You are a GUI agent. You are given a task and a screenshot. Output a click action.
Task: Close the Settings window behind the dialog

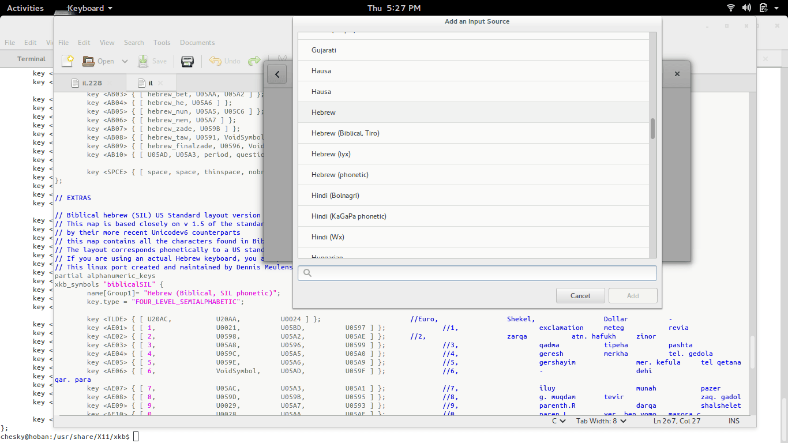point(677,74)
